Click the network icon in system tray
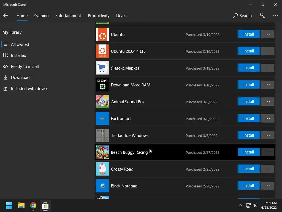This screenshot has width=282, height=212. coord(248,205)
